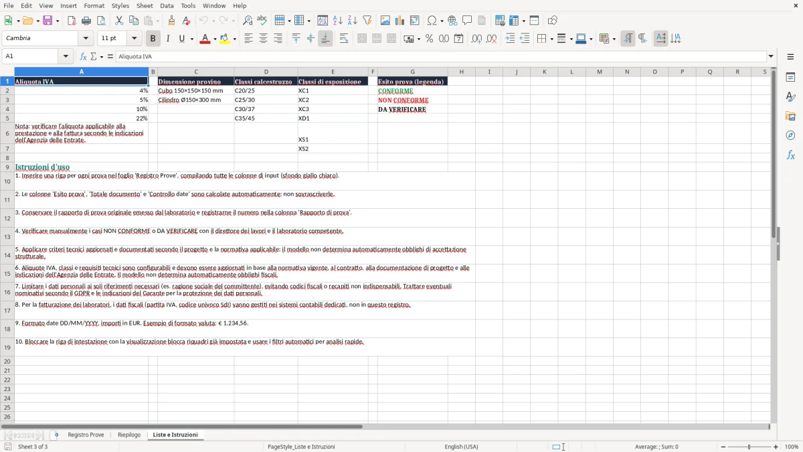Toggle Italic formatting

167,39
